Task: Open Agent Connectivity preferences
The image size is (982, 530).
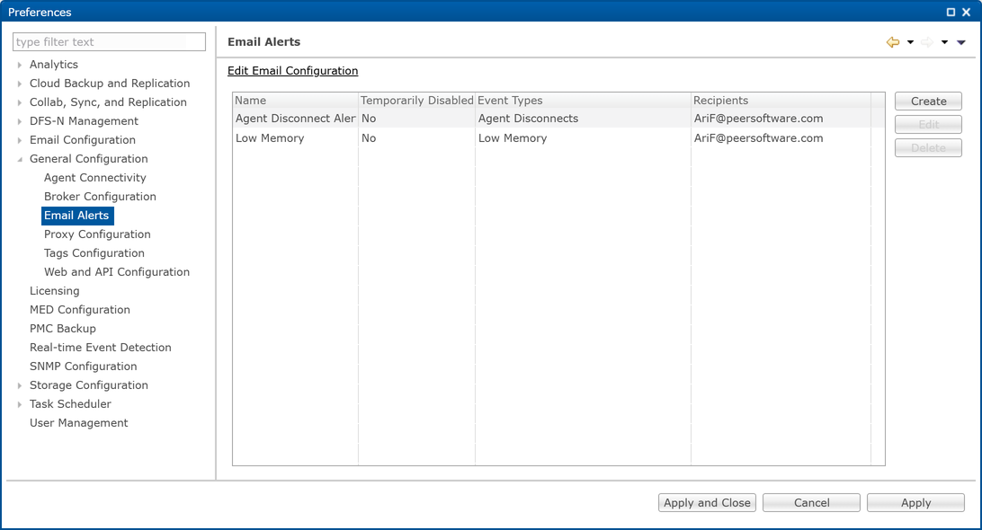Action: (95, 178)
